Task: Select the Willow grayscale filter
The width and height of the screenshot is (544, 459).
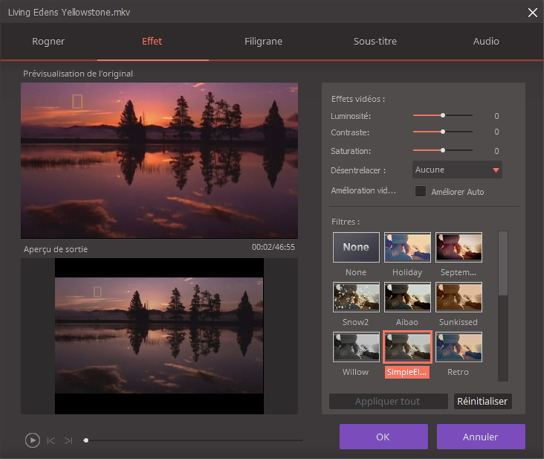Action: pos(356,347)
